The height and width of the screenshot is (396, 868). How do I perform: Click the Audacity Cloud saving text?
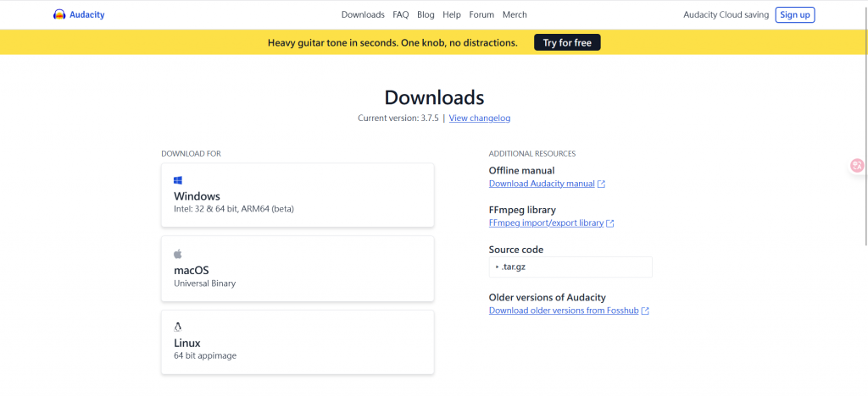tap(726, 15)
